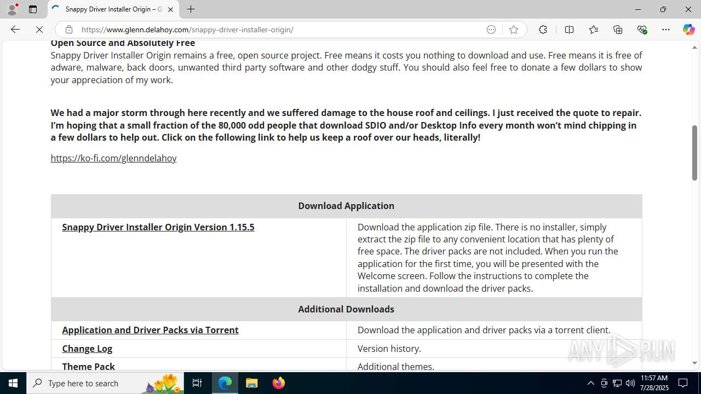This screenshot has height=394, width=701.
Task: Click the Additional Downloads table header
Action: (x=346, y=309)
